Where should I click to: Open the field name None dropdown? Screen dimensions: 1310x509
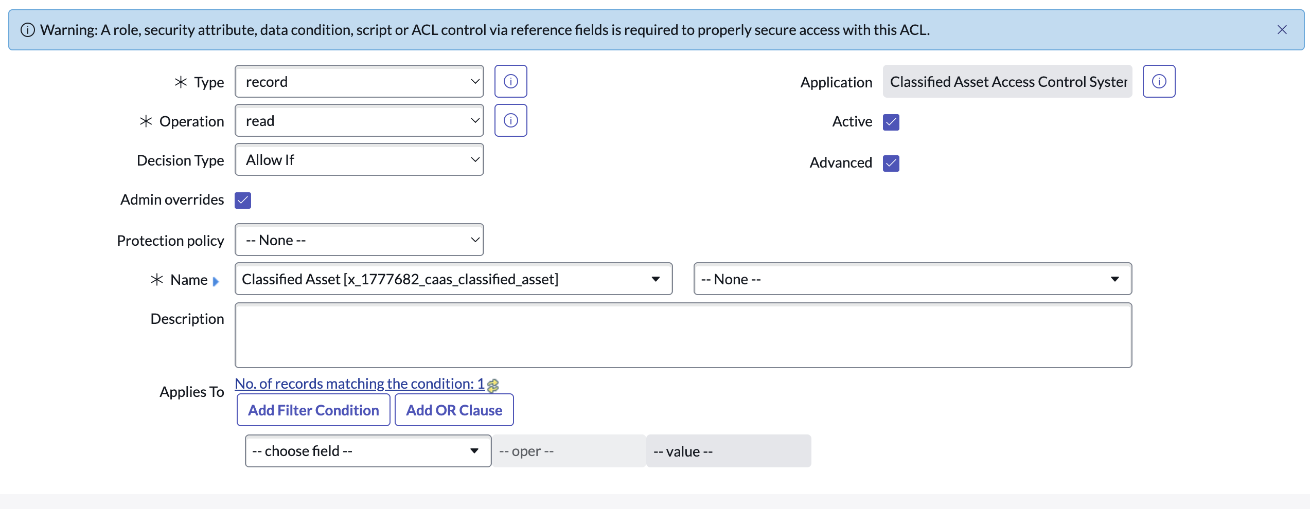coord(912,279)
